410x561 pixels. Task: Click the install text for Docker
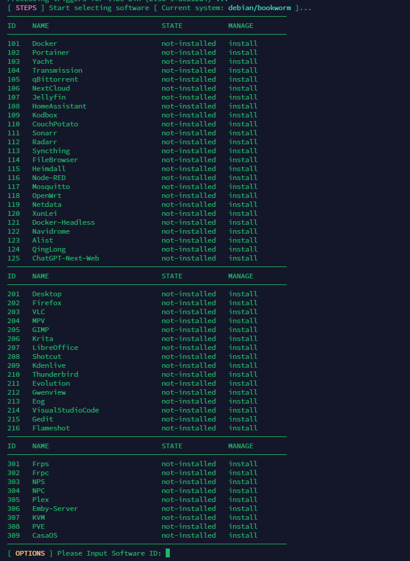pos(243,44)
